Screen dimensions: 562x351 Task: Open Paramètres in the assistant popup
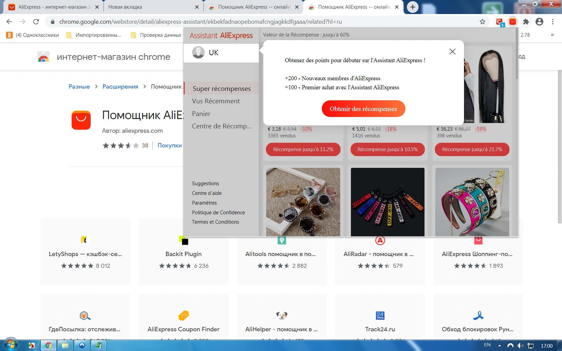click(204, 203)
